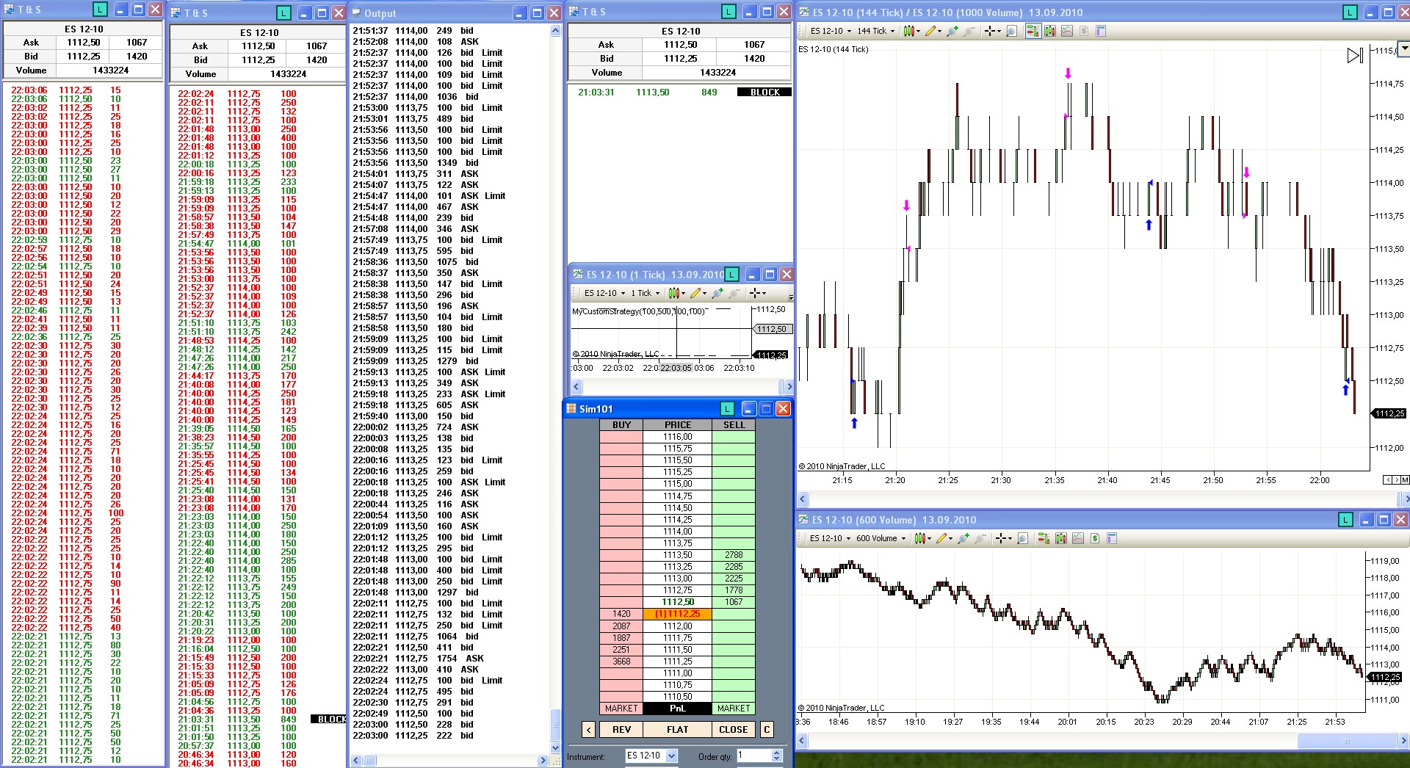Click Zoom In icon on 144 Tick chart
Image resolution: width=1410 pixels, height=768 pixels.
pos(952,31)
